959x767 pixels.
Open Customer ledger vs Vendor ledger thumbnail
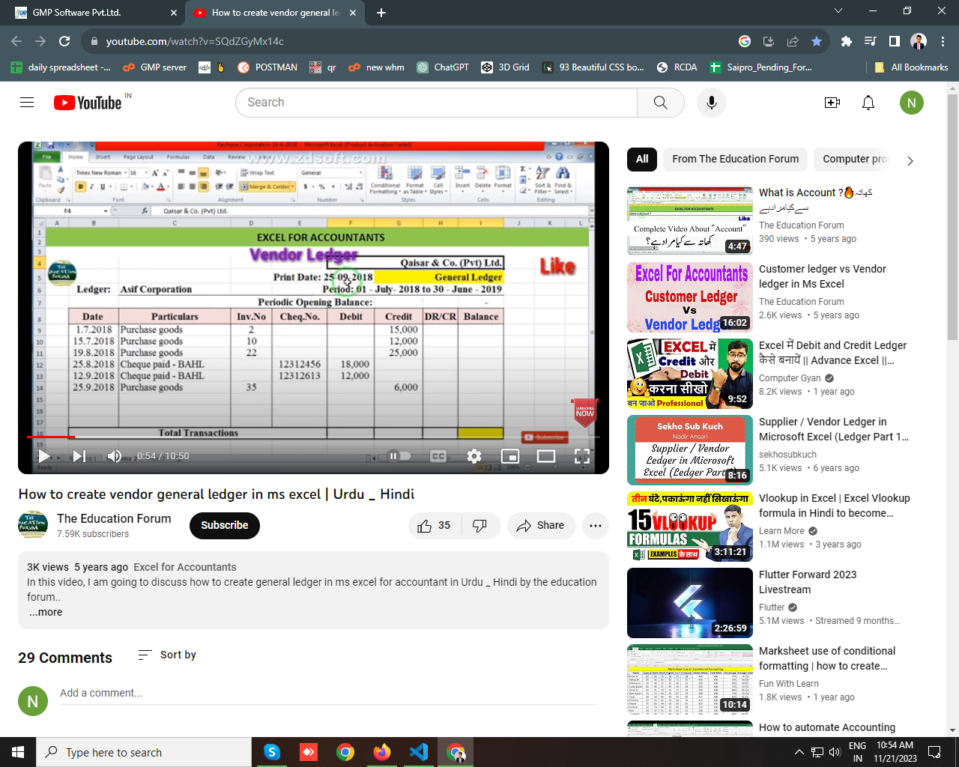tap(689, 297)
